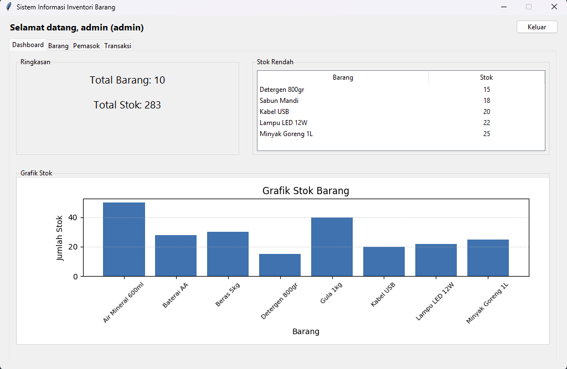Click the Total Barang: 10 label
This screenshot has height=369, width=567.
pos(127,80)
